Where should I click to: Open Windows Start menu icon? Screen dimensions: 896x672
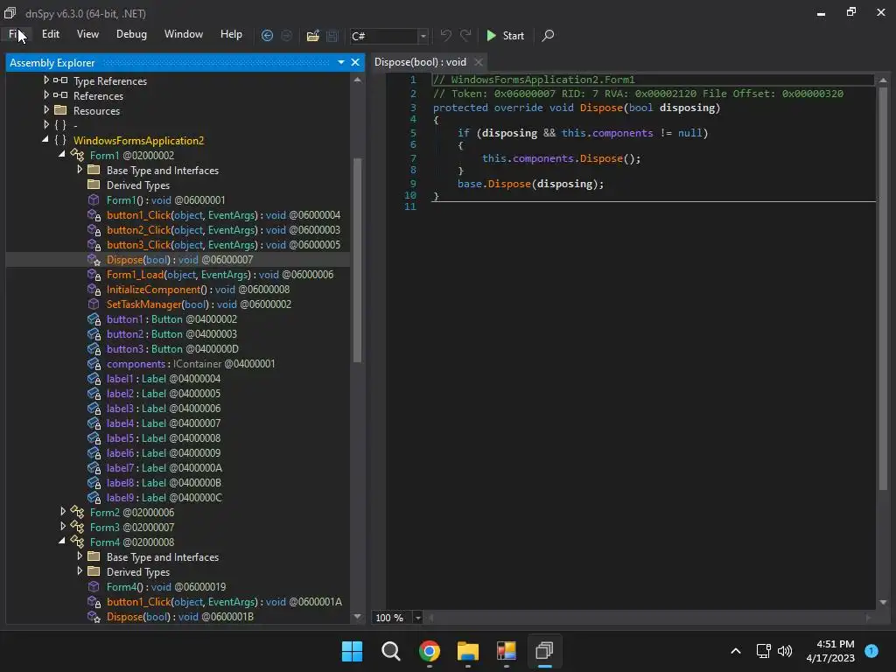pyautogui.click(x=352, y=651)
